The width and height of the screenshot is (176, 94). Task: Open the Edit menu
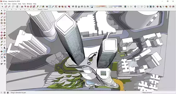pos(5,4)
